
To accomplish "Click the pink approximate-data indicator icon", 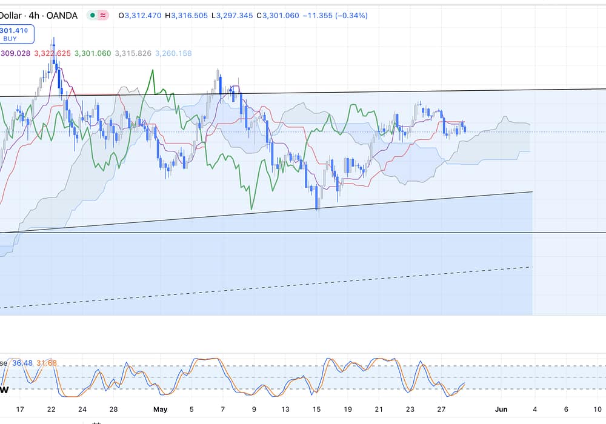I will tap(103, 16).
